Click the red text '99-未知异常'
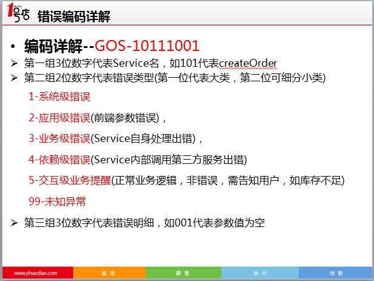Viewport: 374px width, 281px height. click(57, 201)
